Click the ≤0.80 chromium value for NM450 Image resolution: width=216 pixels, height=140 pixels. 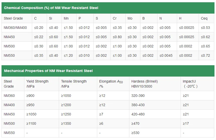coord(117,37)
